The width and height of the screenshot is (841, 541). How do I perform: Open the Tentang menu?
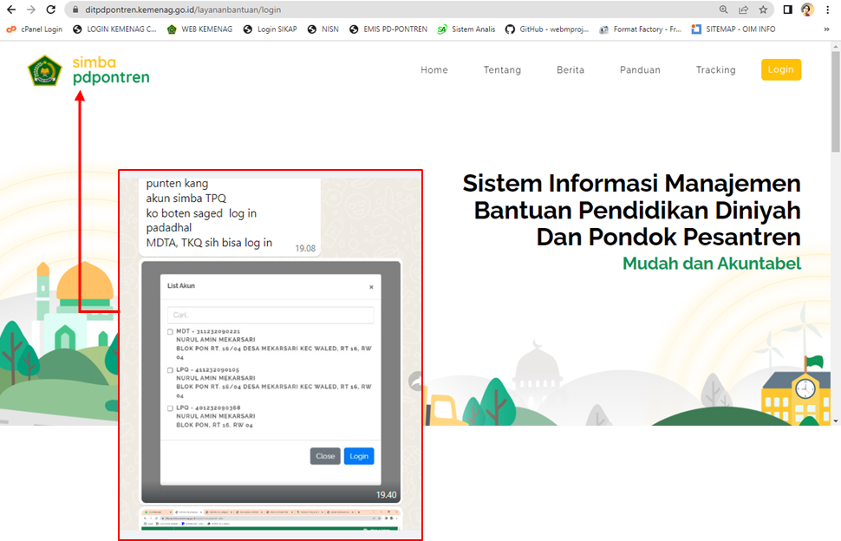[x=502, y=69]
